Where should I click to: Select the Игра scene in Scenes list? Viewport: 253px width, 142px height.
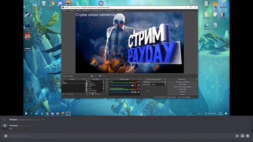coord(73,82)
